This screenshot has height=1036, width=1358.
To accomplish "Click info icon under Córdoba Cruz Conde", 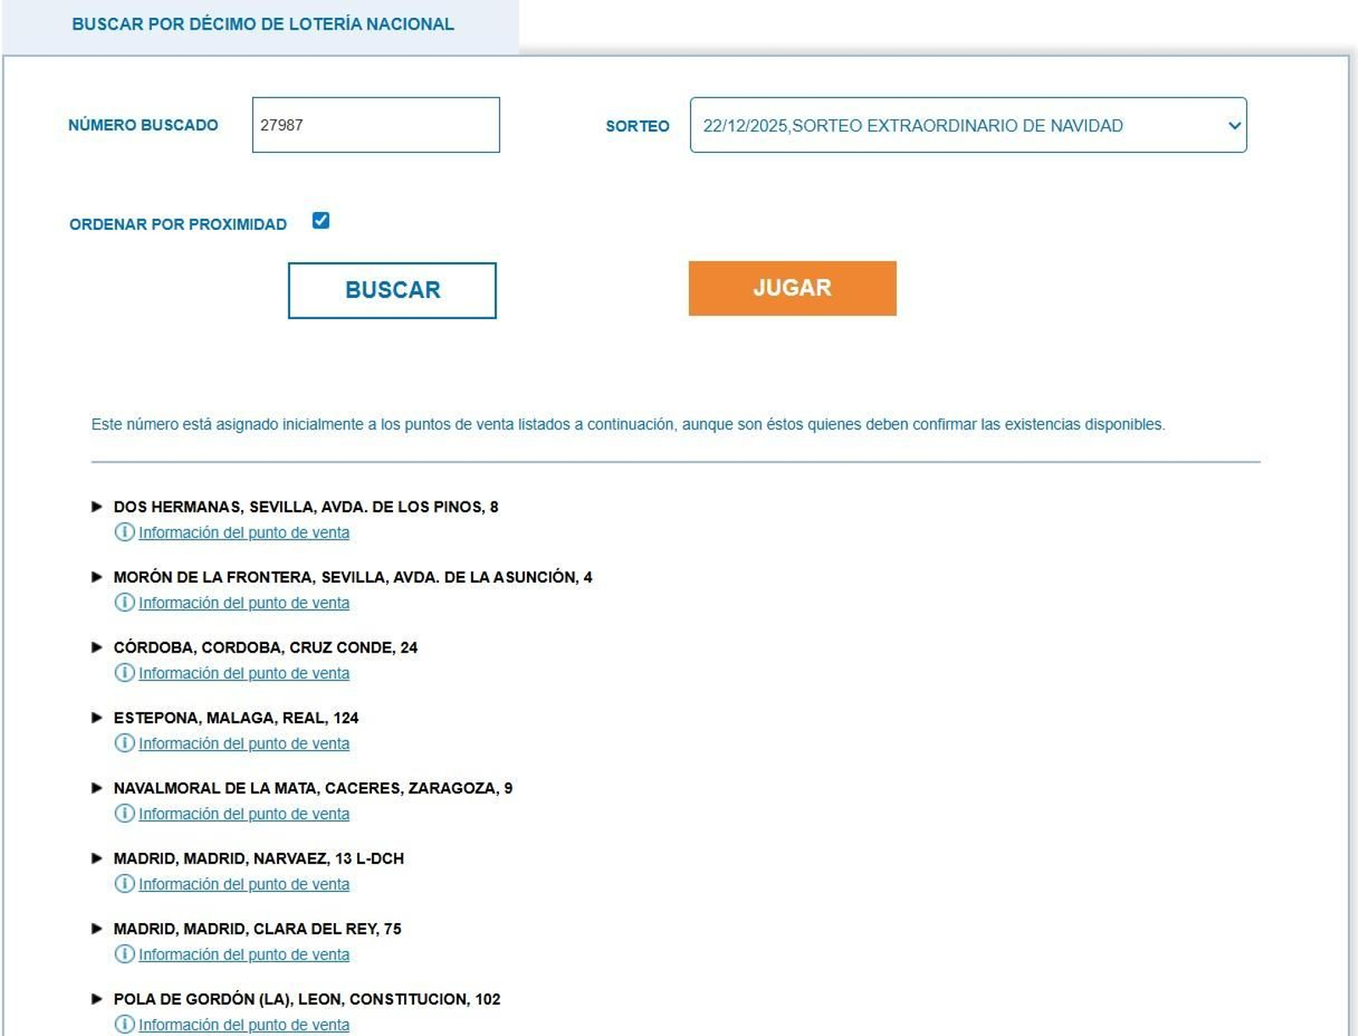I will coord(124,673).
